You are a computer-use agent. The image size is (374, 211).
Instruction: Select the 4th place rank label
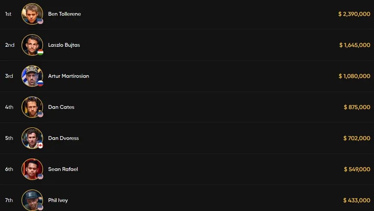tap(9, 107)
